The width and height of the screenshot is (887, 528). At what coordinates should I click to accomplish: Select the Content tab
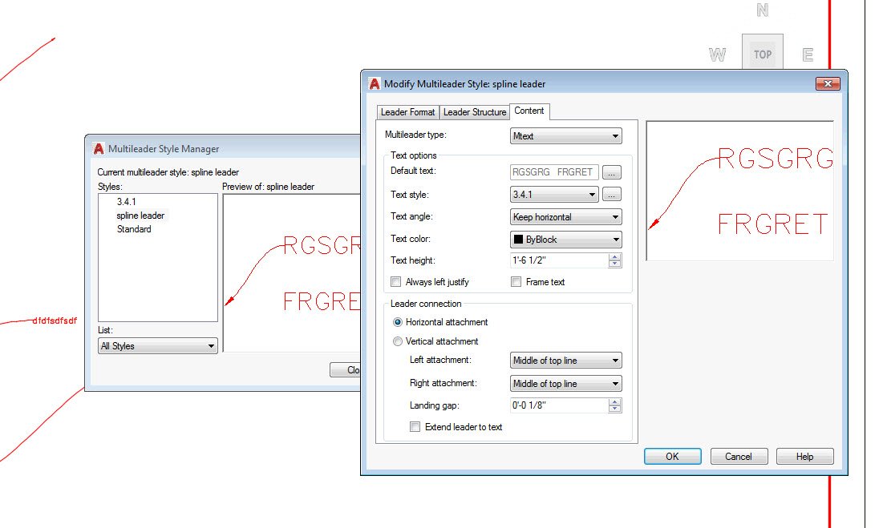pos(529,111)
